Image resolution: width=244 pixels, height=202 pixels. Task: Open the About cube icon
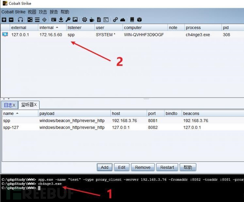139,20
